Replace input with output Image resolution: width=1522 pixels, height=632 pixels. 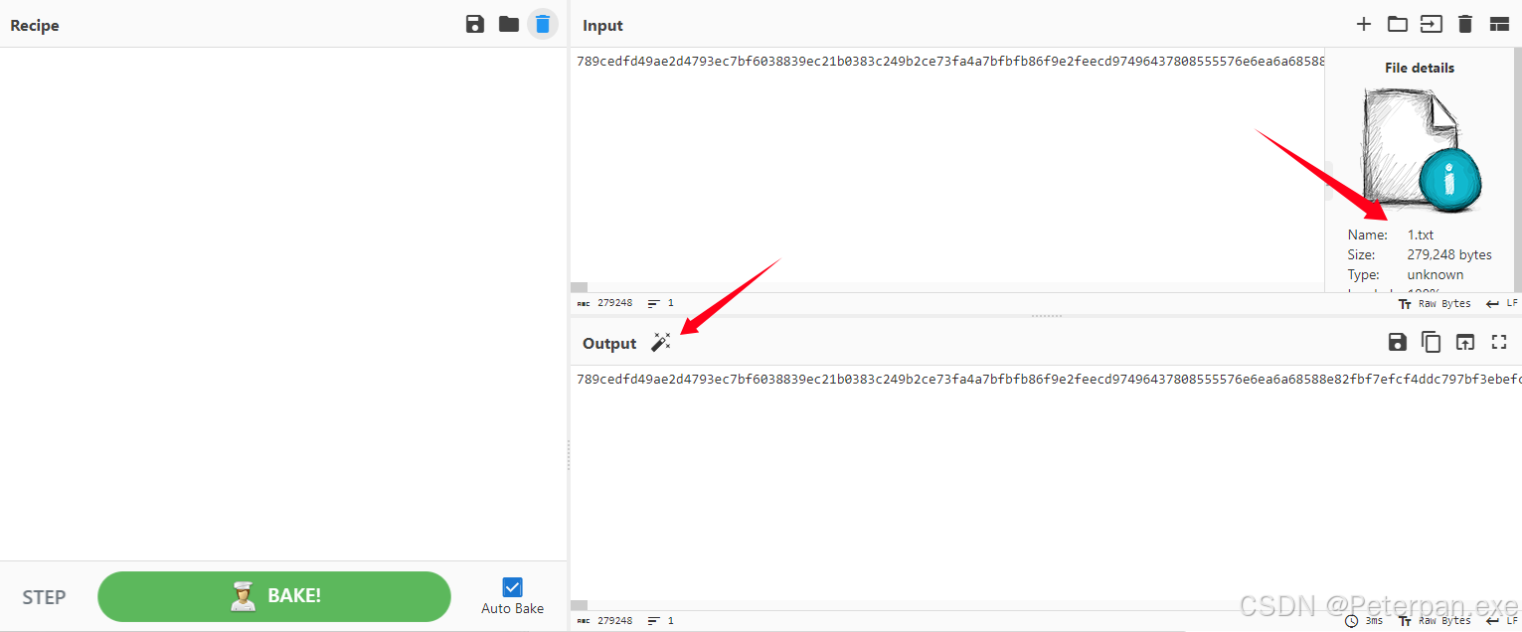(x=1465, y=342)
